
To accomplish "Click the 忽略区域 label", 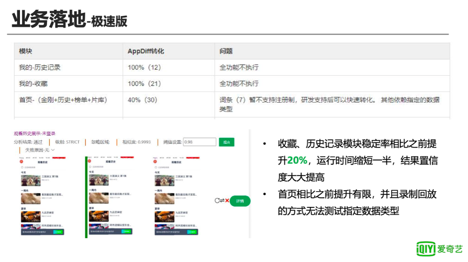I will 101,142.
